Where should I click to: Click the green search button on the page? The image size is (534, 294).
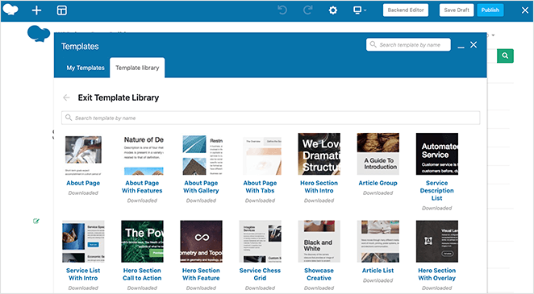[x=506, y=56]
